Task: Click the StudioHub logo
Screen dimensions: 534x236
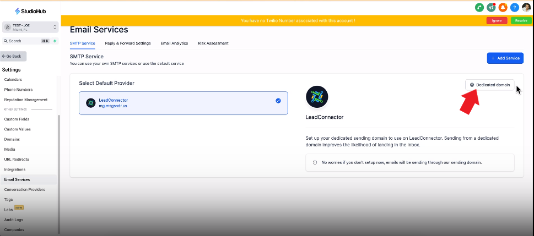Action: (x=30, y=11)
